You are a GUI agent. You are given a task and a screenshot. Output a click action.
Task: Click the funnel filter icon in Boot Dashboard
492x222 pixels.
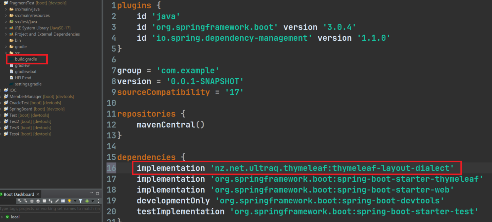(x=80, y=201)
